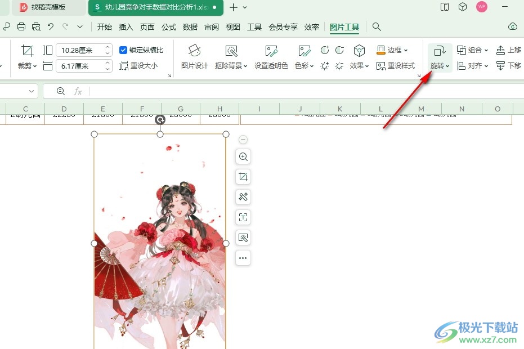Switch to the Page tab

click(x=147, y=27)
